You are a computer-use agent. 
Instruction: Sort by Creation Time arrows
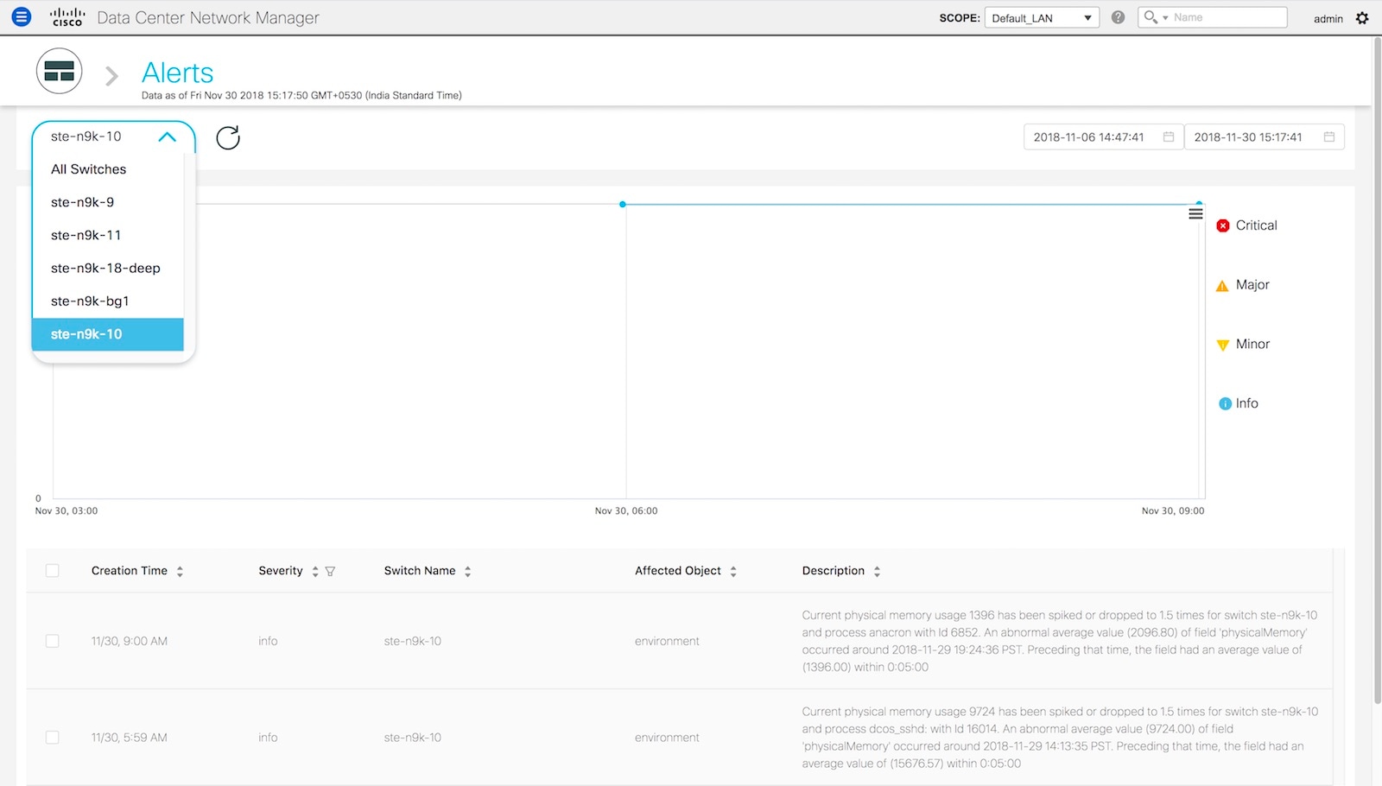[x=180, y=572]
